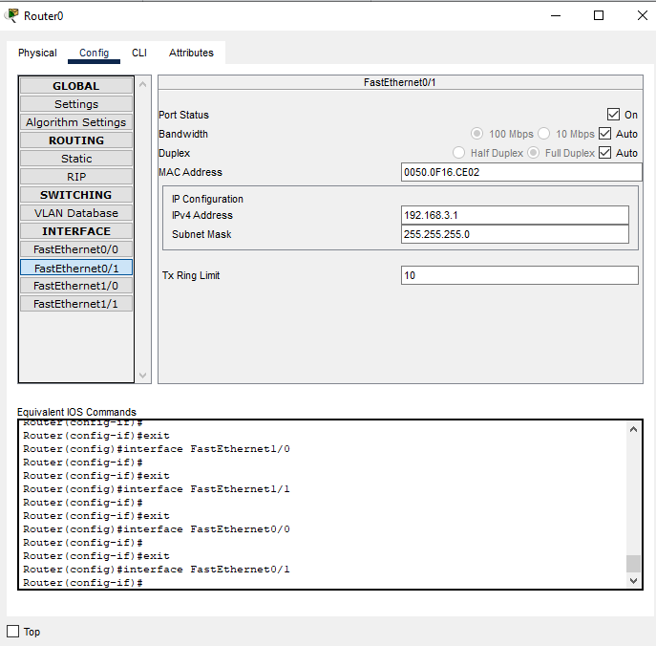Image resolution: width=656 pixels, height=646 pixels.
Task: Click the 'interface FastEthernet0/0' command line
Action: coord(157,529)
